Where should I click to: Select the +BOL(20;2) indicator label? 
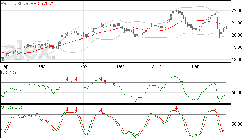42,4
